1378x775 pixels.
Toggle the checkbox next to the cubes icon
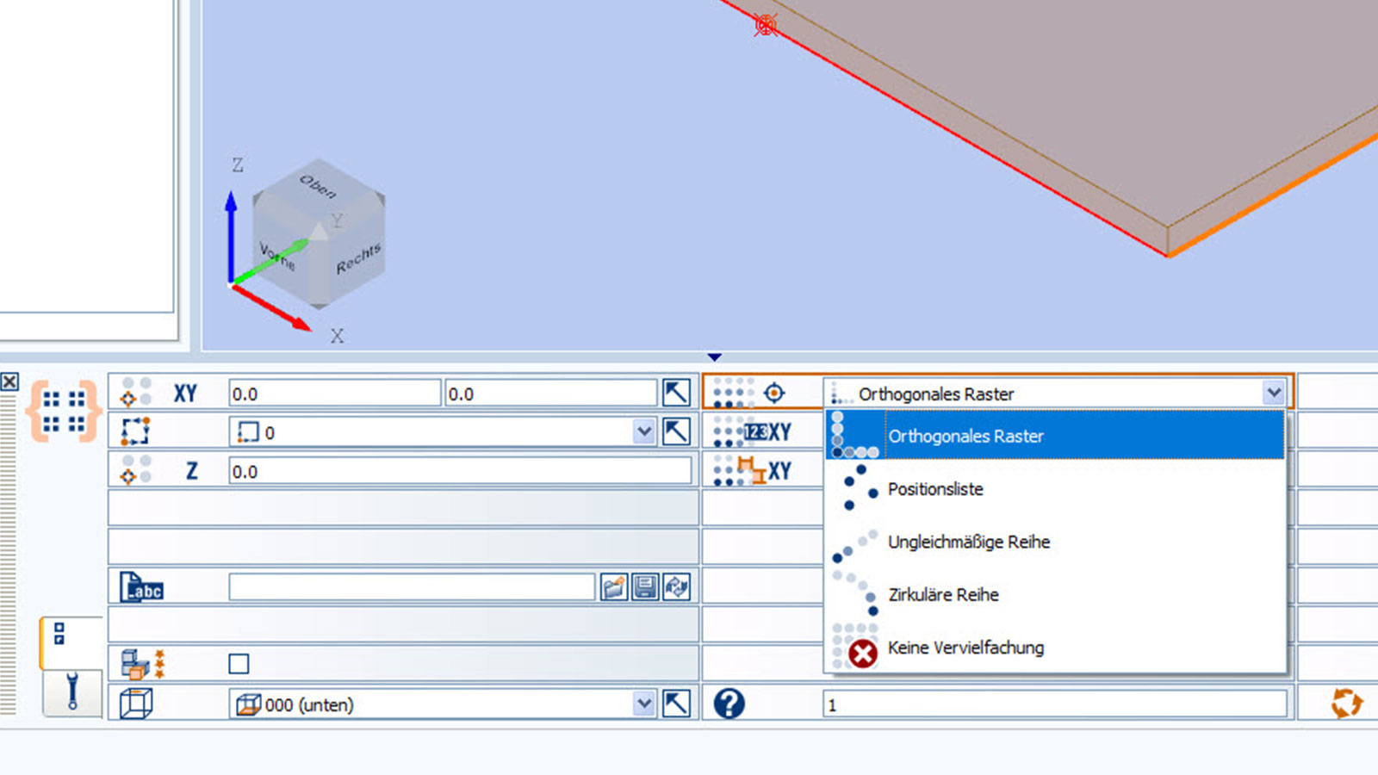click(239, 663)
